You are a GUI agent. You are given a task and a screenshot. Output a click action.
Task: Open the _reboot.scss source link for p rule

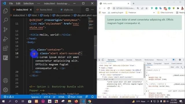coord(179,75)
